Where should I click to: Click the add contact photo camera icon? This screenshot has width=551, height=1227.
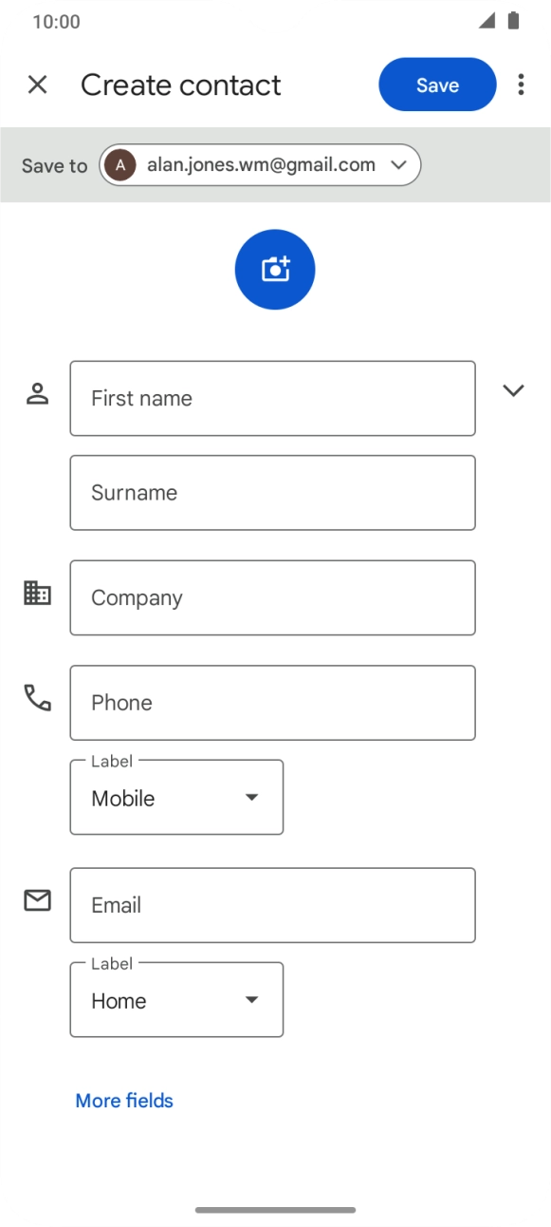(x=274, y=269)
